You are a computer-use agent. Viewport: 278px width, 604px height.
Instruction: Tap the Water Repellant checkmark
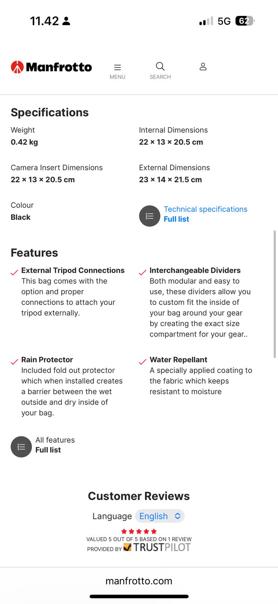[x=142, y=362]
